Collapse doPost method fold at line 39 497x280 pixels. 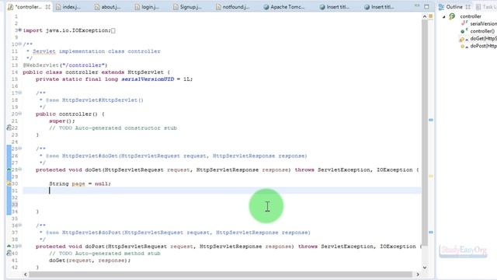(x=20, y=247)
